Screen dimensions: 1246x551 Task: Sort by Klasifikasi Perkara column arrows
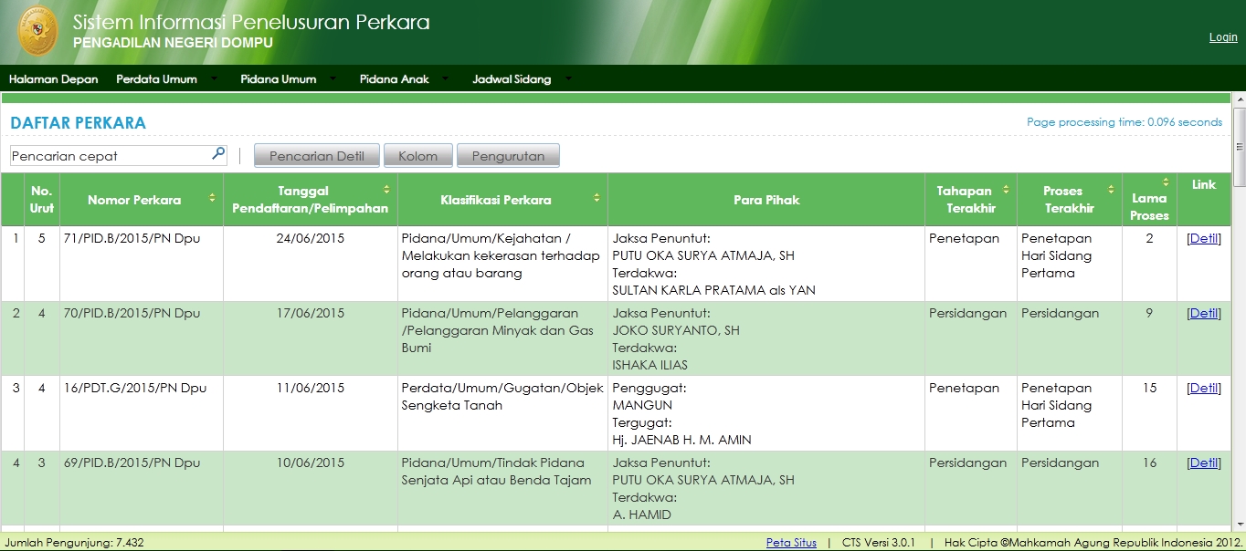(x=597, y=198)
